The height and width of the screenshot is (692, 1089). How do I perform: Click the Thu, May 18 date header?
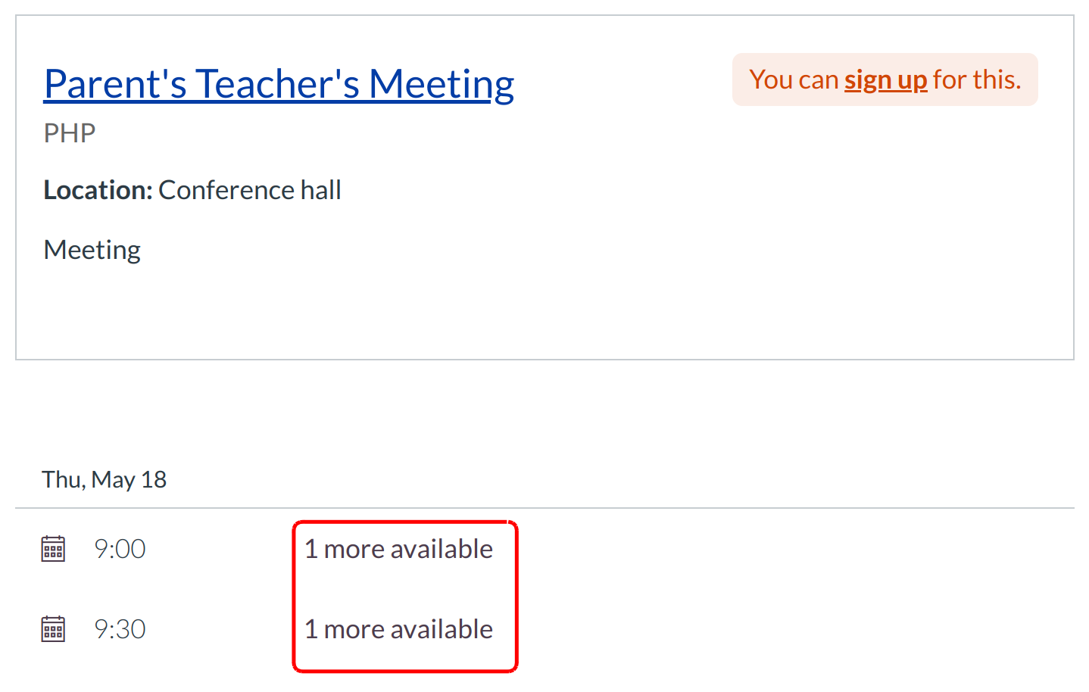click(104, 479)
